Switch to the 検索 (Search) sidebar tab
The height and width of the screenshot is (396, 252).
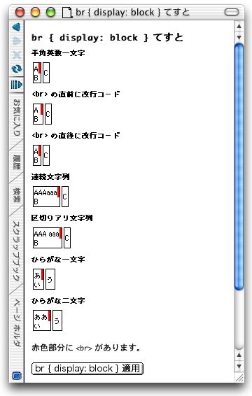[x=16, y=195]
